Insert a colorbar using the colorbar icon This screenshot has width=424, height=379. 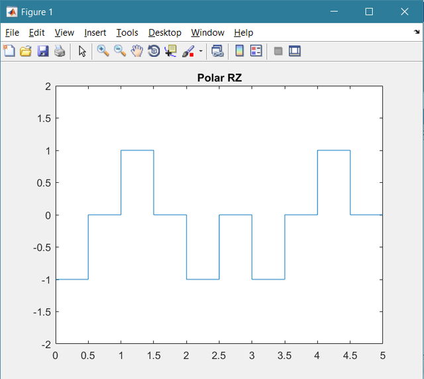coord(240,51)
